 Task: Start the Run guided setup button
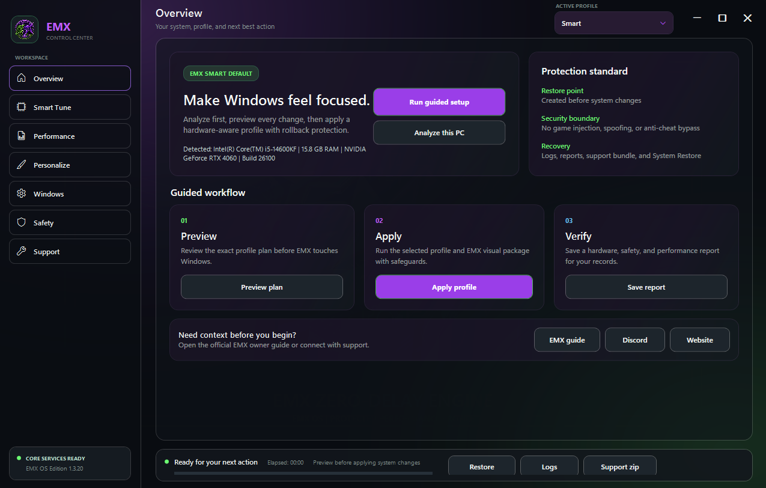pos(439,102)
